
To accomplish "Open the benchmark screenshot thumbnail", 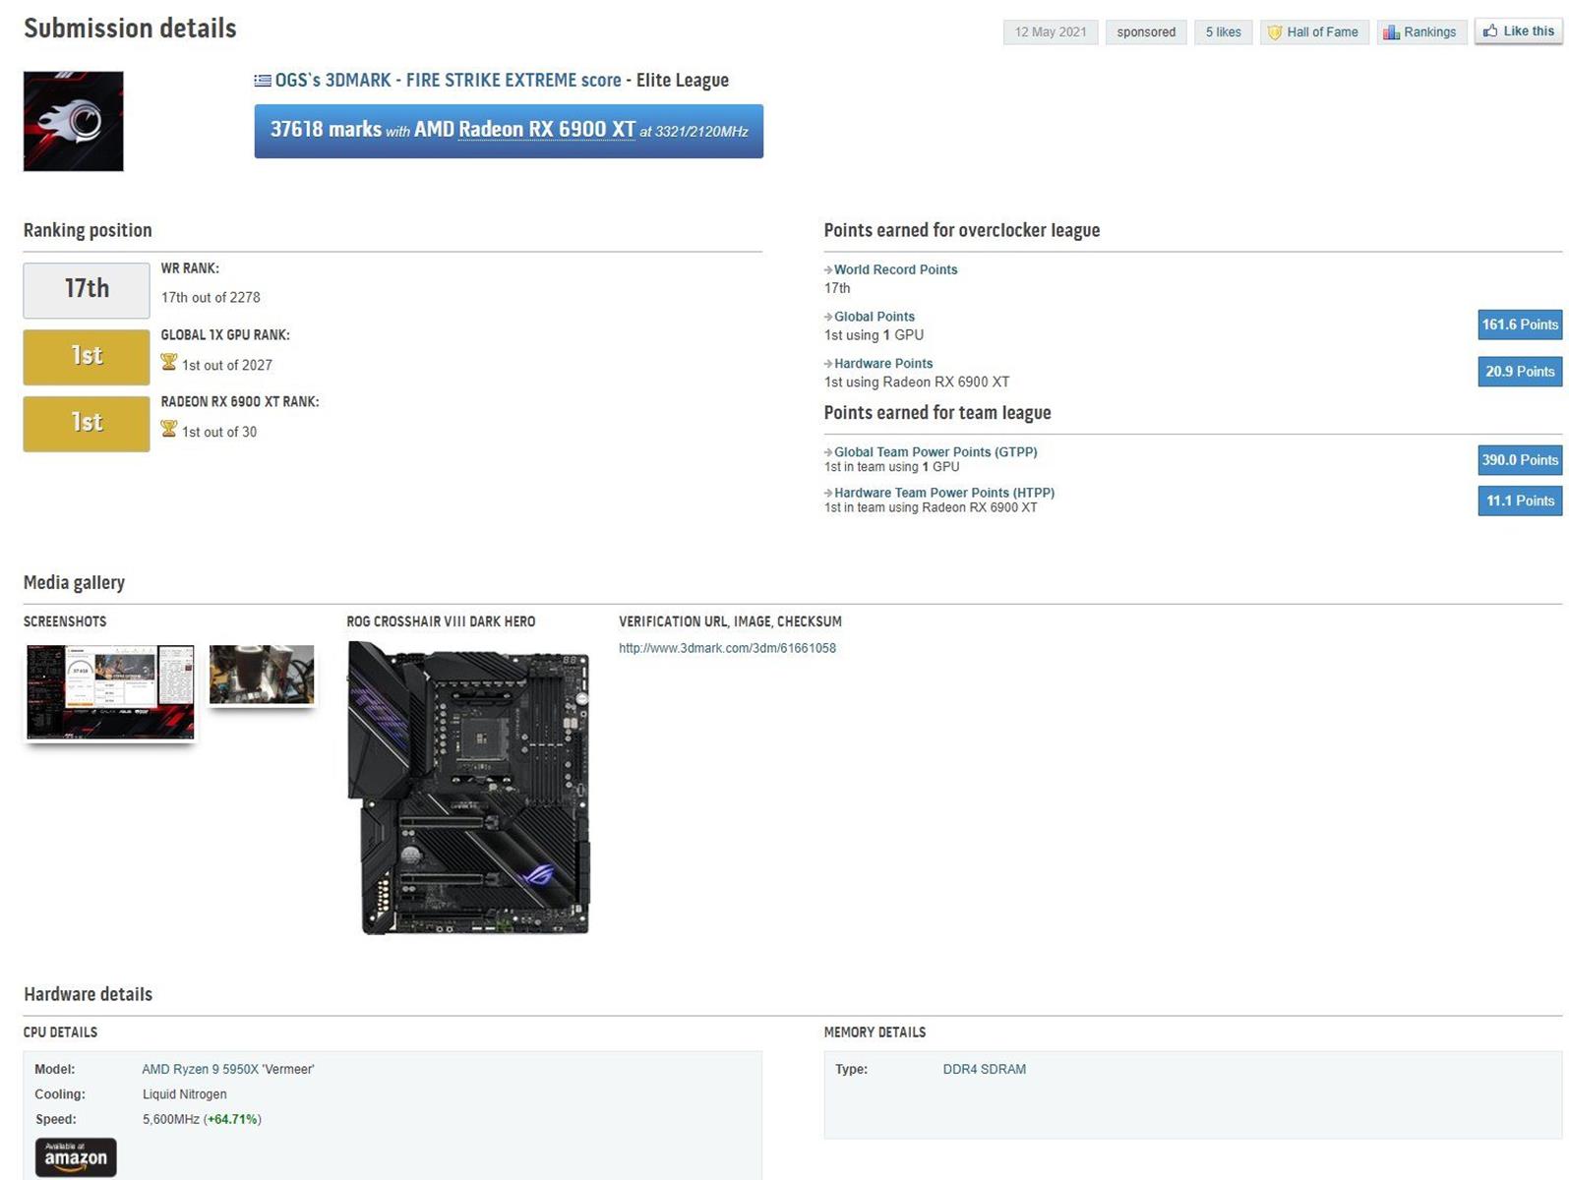I will click(x=110, y=691).
